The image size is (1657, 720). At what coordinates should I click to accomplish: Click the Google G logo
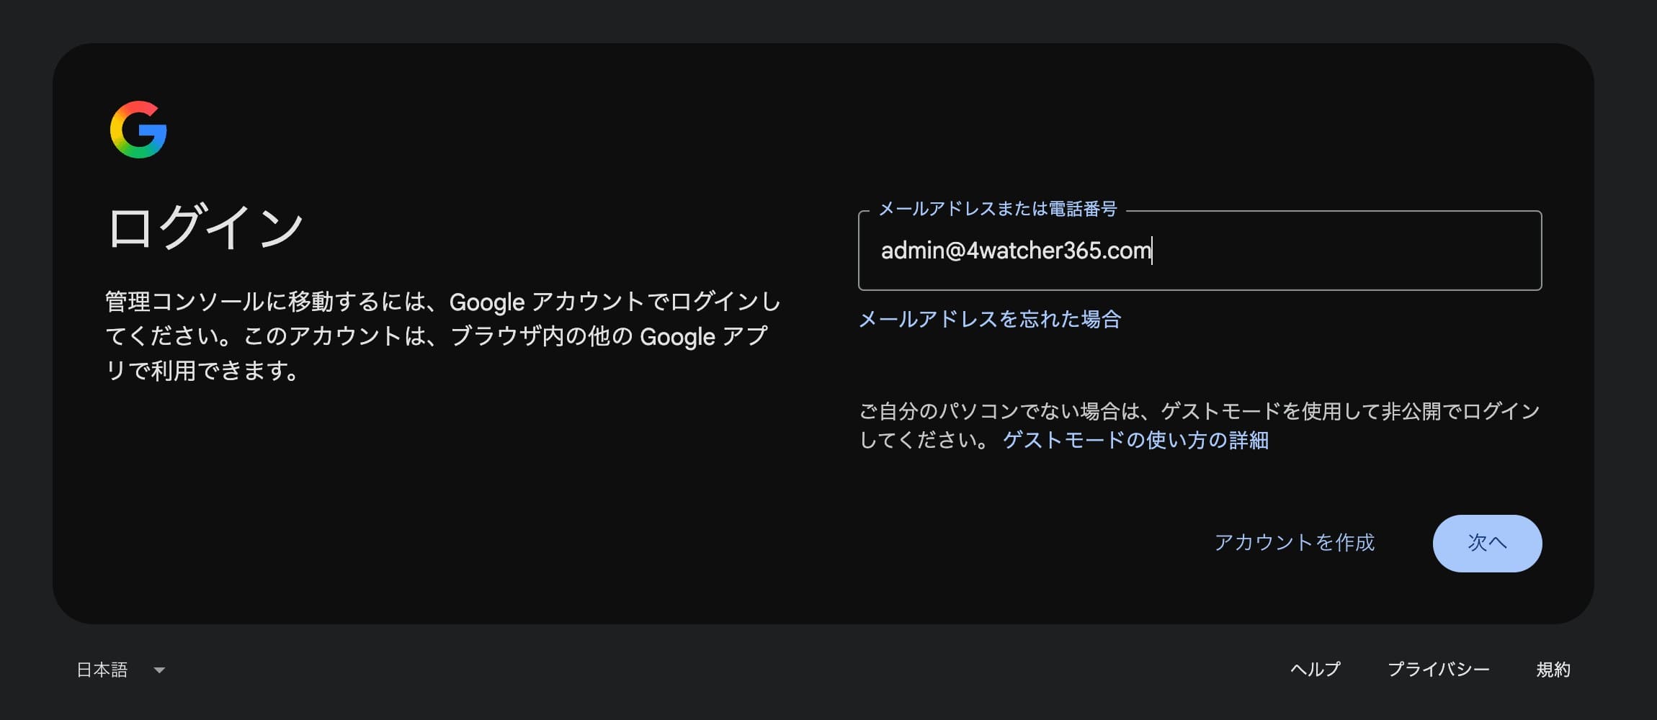138,130
